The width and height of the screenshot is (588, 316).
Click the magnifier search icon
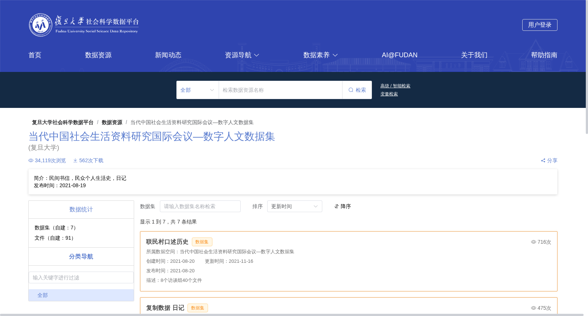351,90
